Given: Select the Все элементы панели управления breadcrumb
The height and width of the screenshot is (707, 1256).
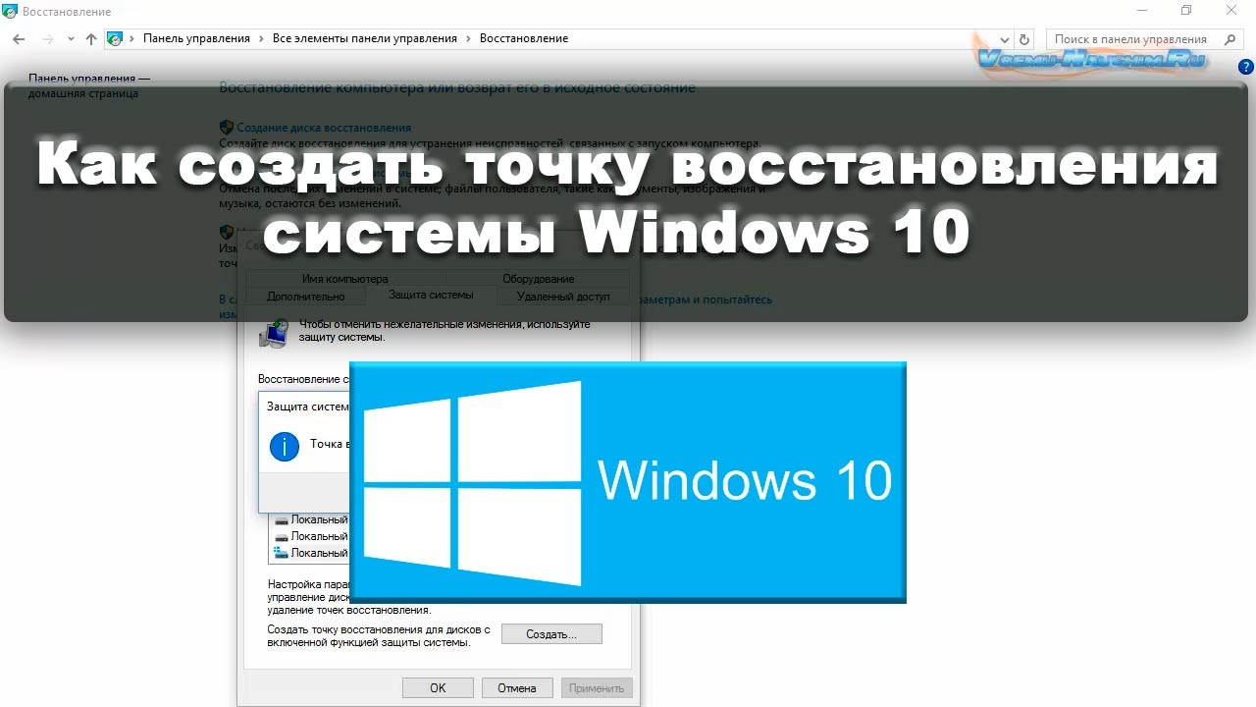Looking at the screenshot, I should tap(365, 38).
